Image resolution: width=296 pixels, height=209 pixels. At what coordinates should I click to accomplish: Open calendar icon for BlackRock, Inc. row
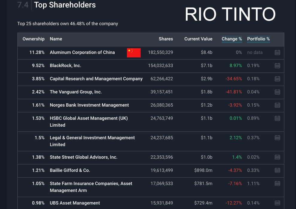pos(277,66)
